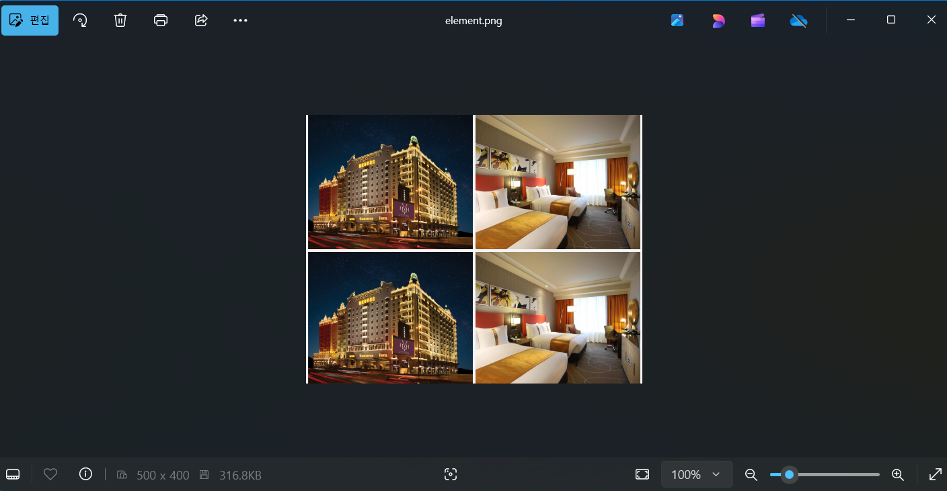Delete the image with trash icon
947x491 pixels.
click(x=120, y=20)
